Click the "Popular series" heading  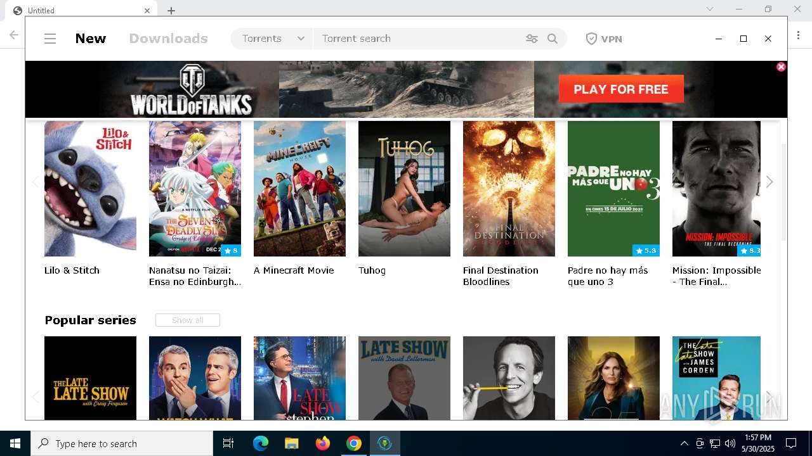pyautogui.click(x=90, y=320)
